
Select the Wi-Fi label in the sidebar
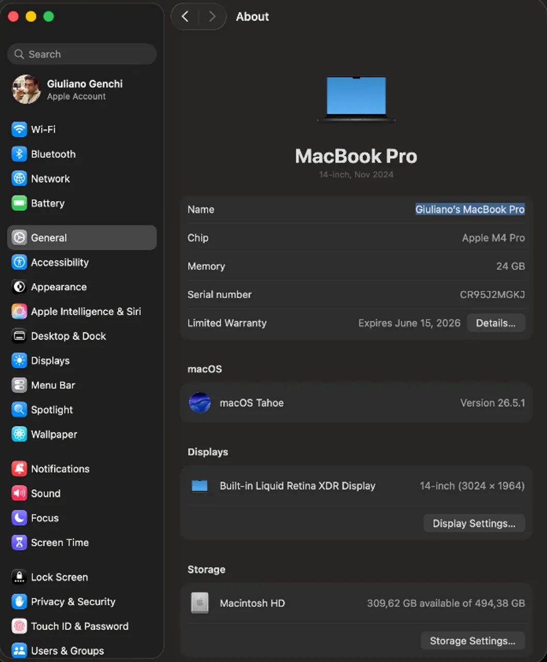click(x=43, y=129)
